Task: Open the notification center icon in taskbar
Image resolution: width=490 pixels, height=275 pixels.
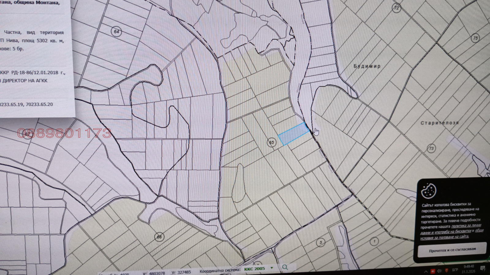Action: pos(483,269)
